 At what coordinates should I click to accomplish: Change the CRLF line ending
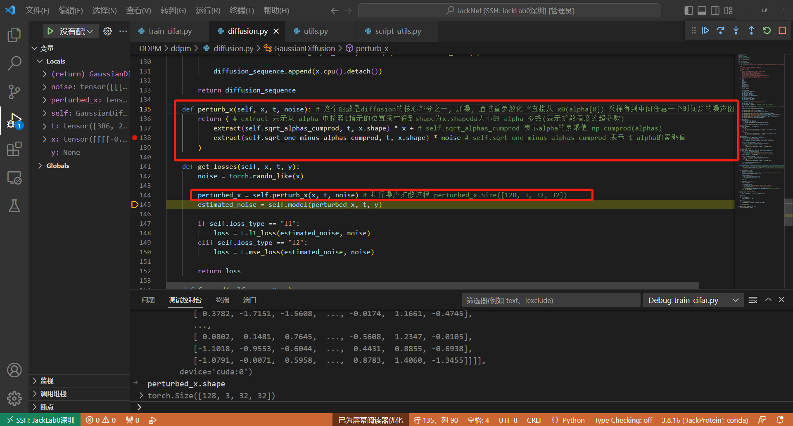pyautogui.click(x=534, y=420)
